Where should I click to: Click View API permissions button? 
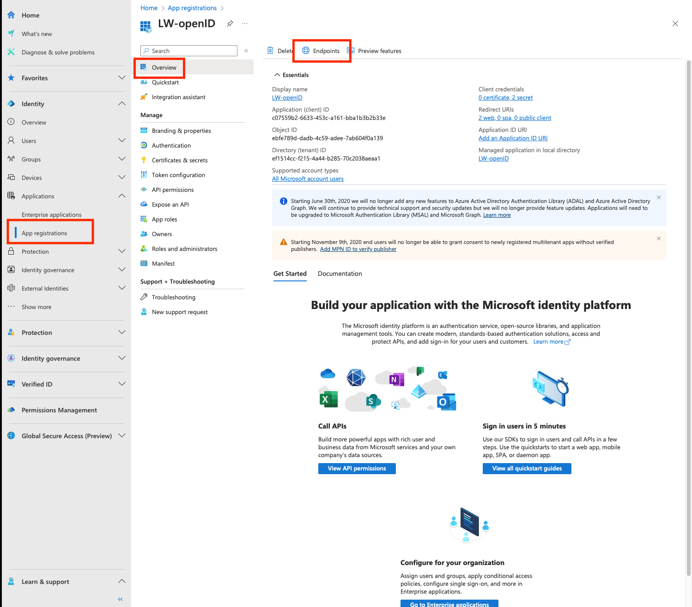[x=357, y=468]
